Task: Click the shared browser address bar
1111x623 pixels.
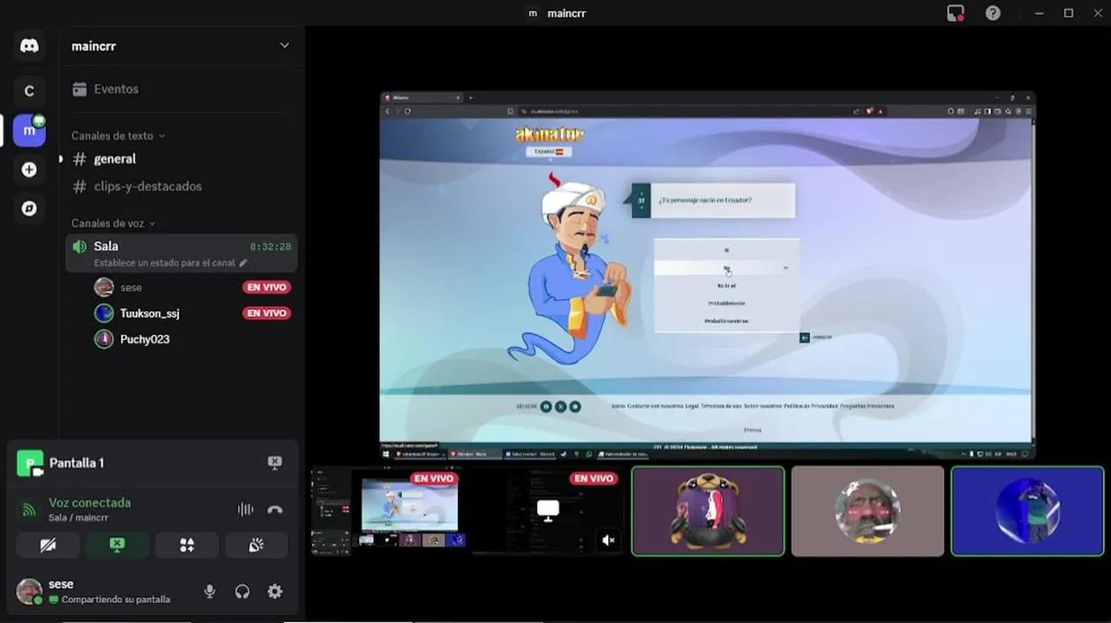Action: tap(684, 111)
